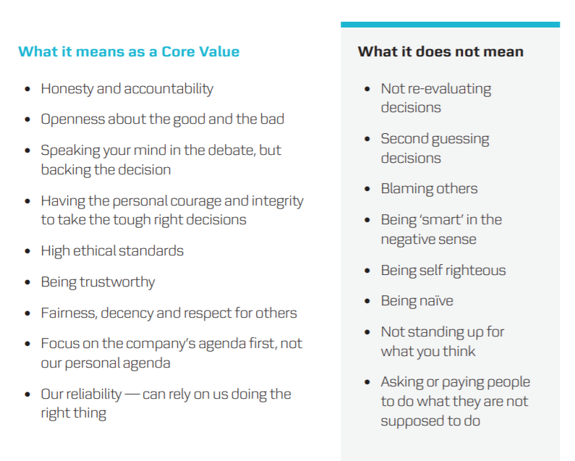Click 'Fairness, decency and respect for others'
Viewport: 575px width, 461px height.
tap(169, 313)
